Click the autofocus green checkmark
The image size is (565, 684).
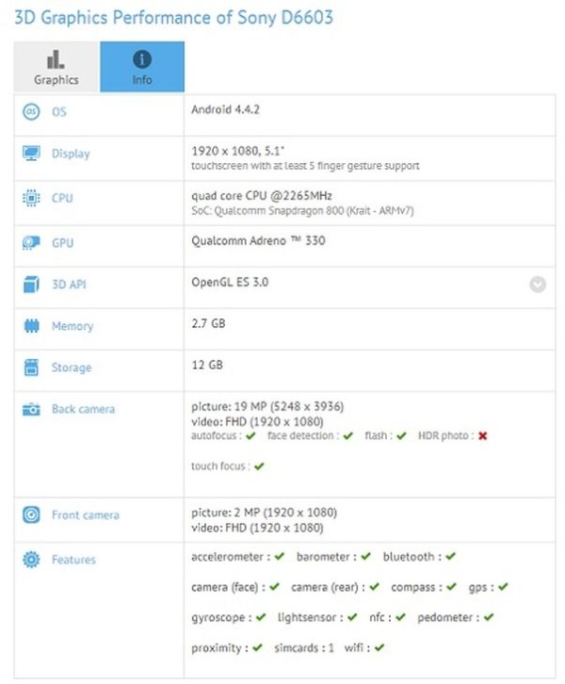[250, 436]
